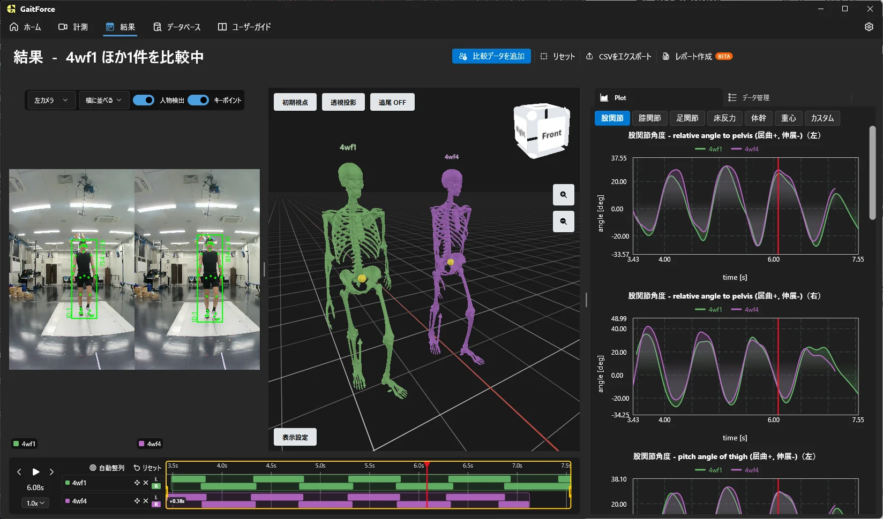Select the 股関節 hip joint tab

click(x=612, y=118)
